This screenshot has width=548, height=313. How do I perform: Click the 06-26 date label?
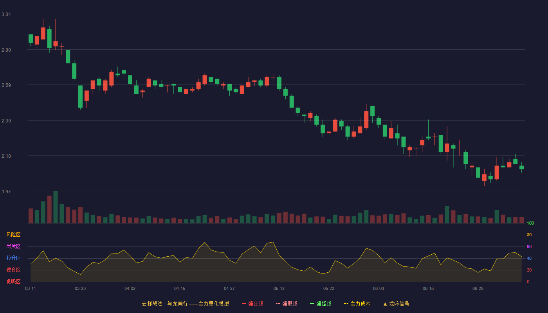point(478,288)
